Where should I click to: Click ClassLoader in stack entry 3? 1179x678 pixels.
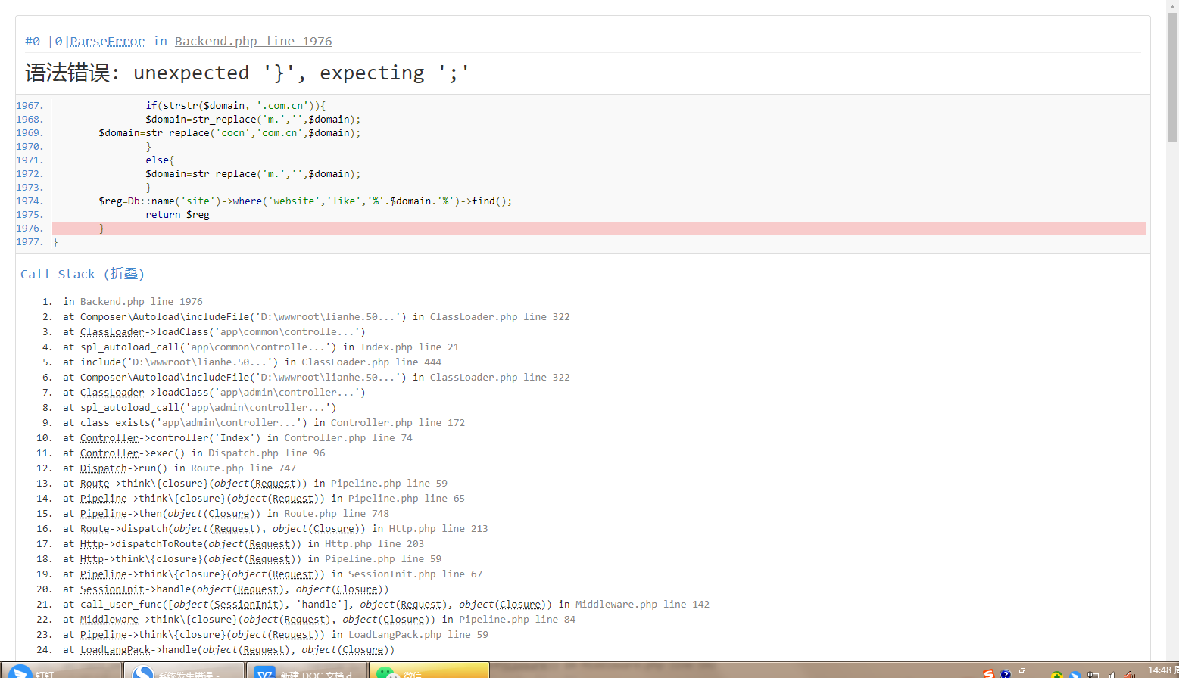tap(112, 331)
